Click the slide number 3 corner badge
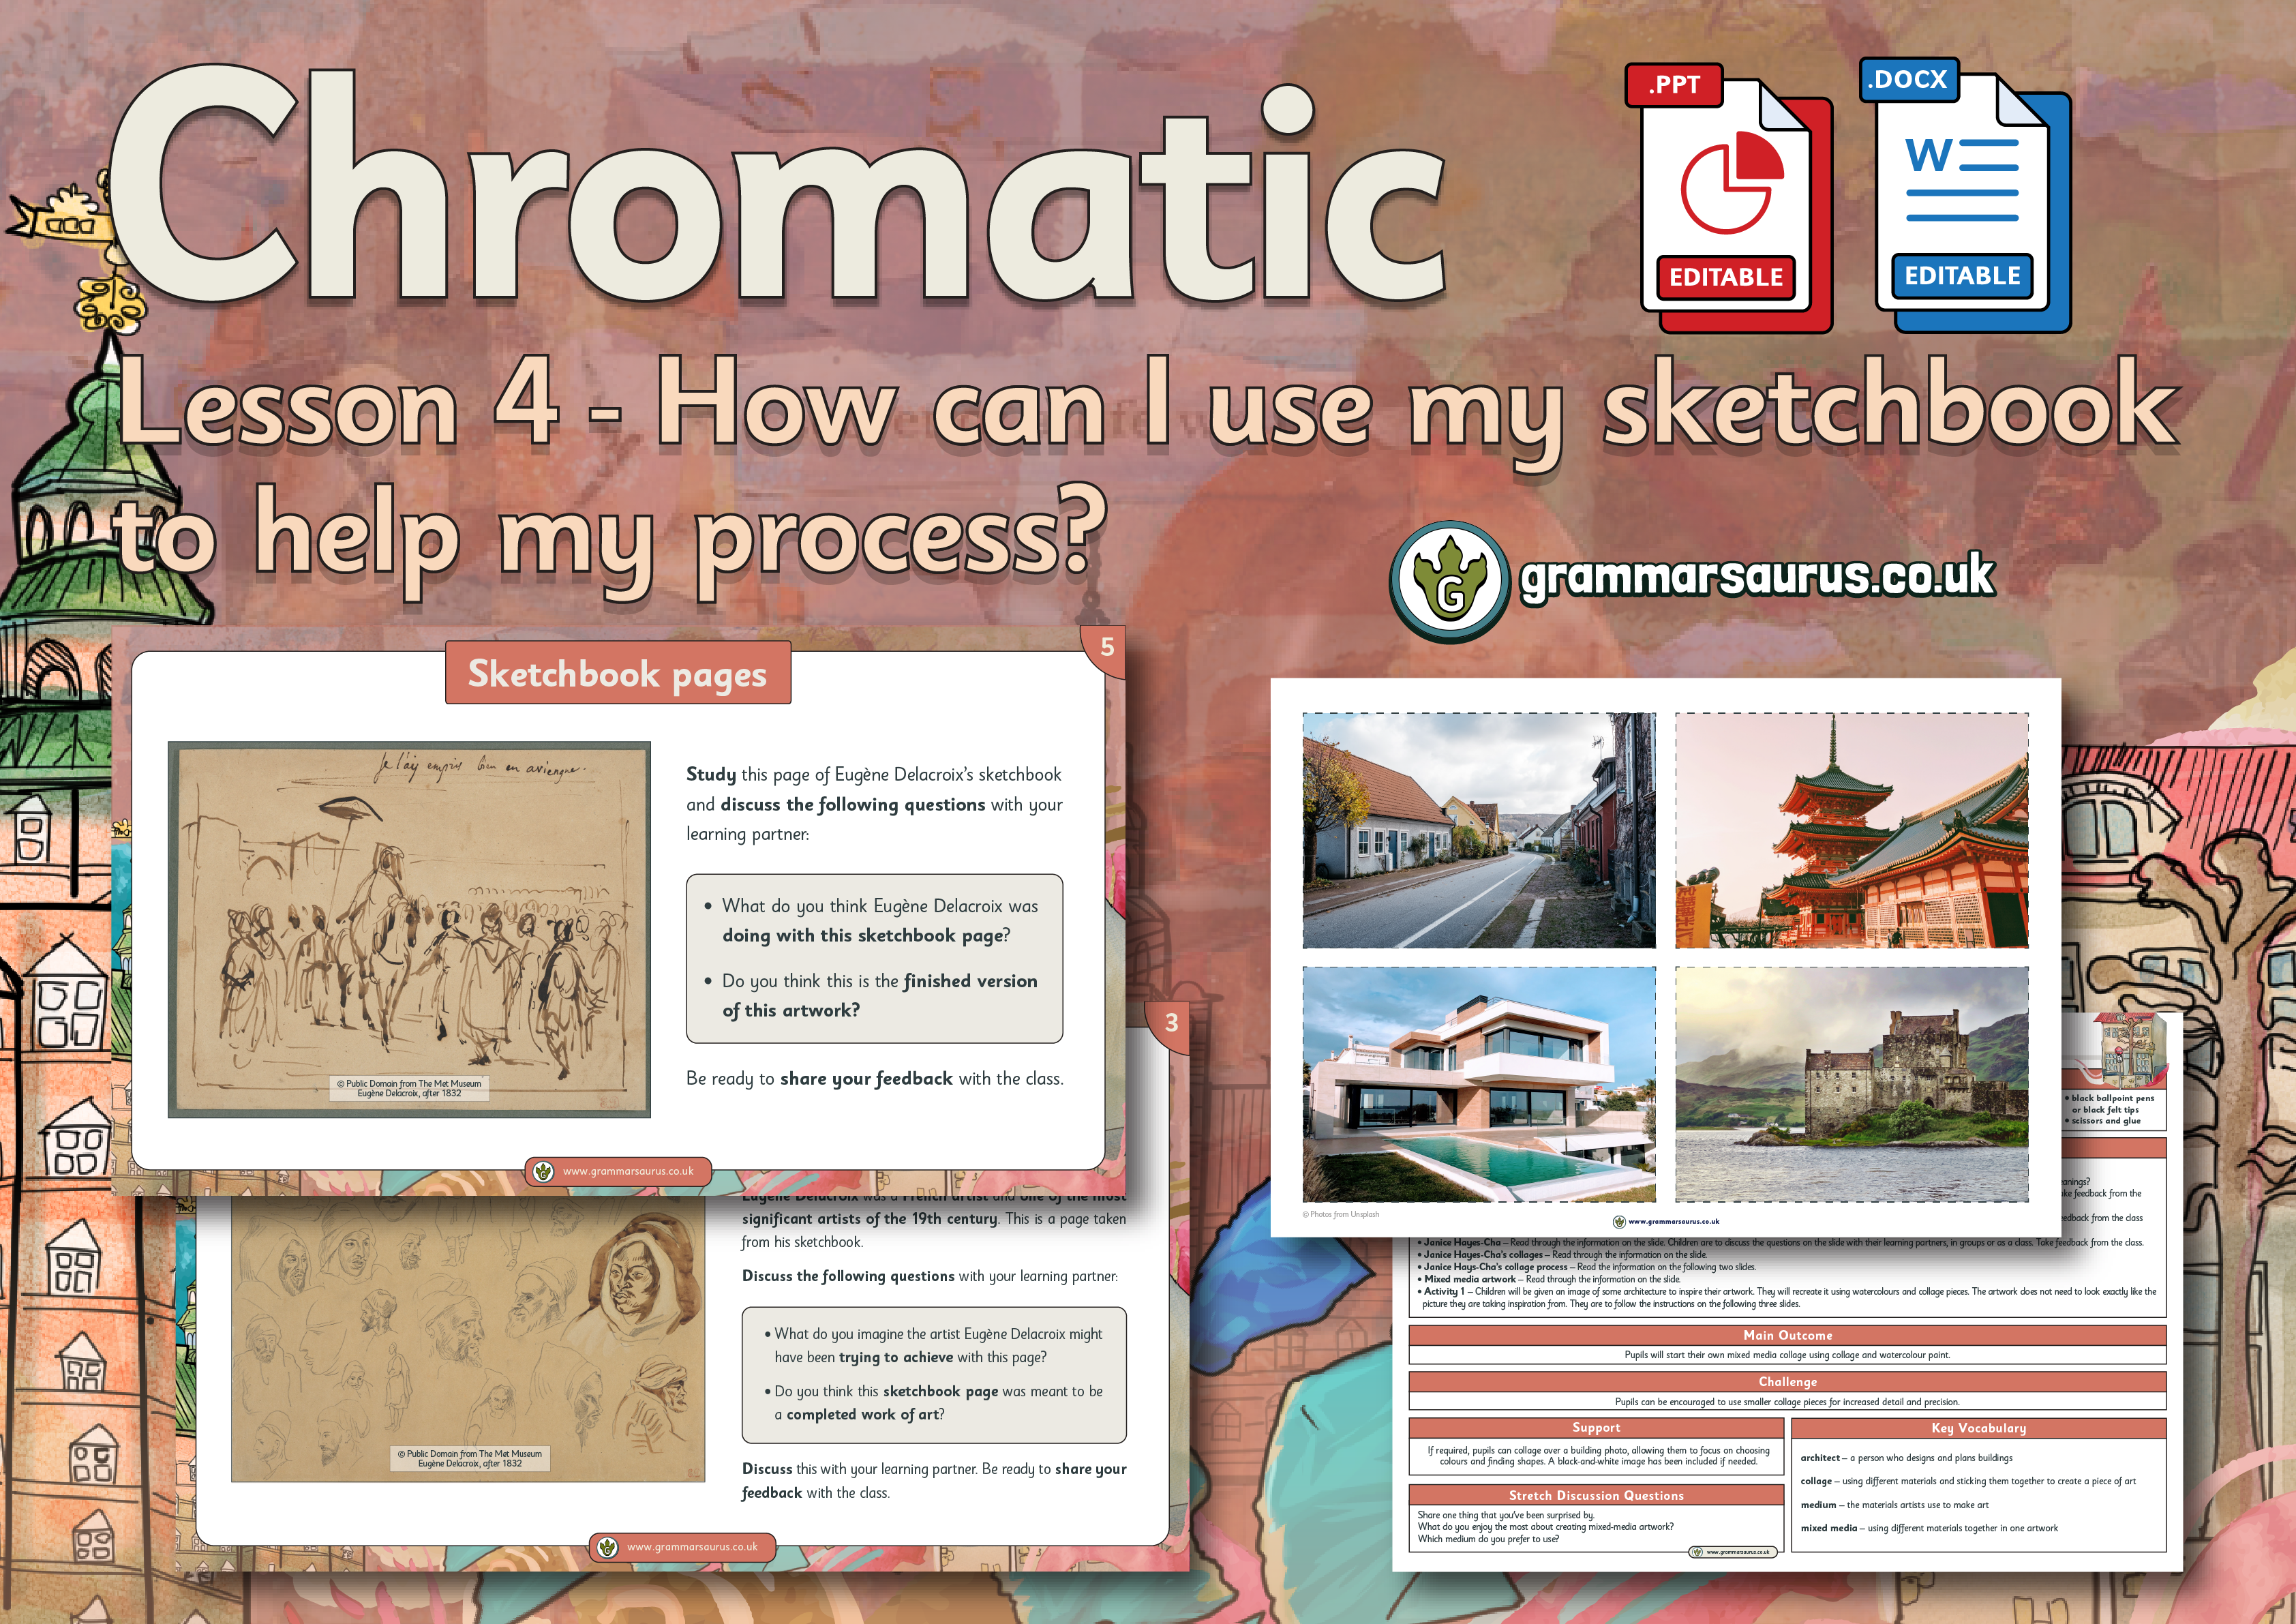The width and height of the screenshot is (2296, 1624). (x=1171, y=1023)
